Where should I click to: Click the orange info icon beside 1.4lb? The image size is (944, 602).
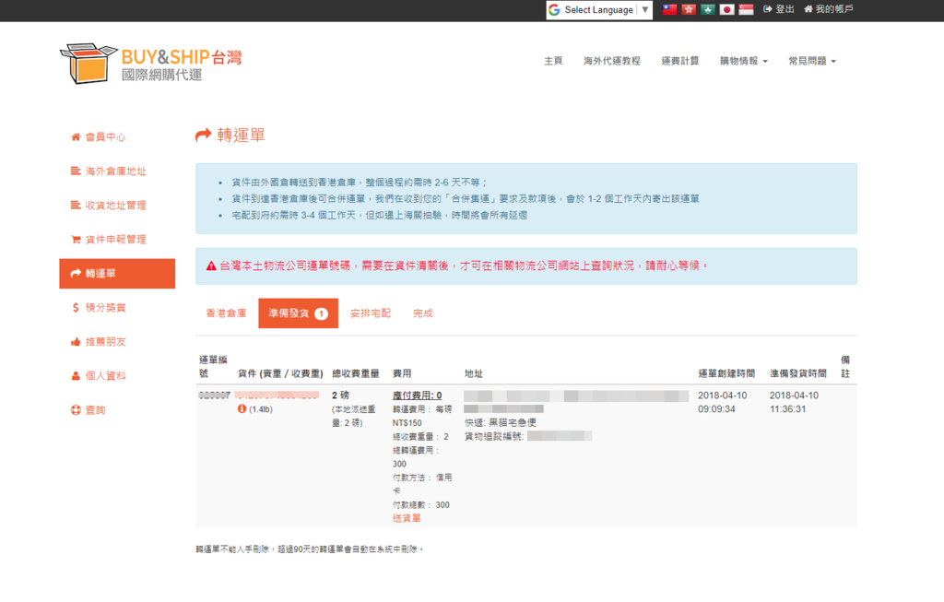tap(242, 408)
